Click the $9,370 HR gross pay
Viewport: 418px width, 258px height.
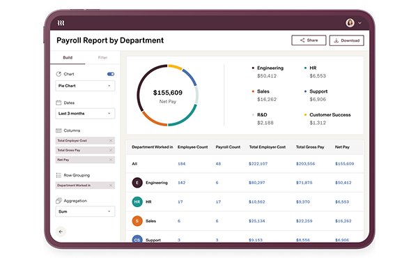tap(303, 202)
